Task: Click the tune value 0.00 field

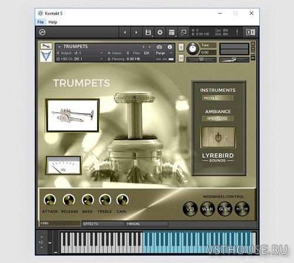Action: [208, 52]
